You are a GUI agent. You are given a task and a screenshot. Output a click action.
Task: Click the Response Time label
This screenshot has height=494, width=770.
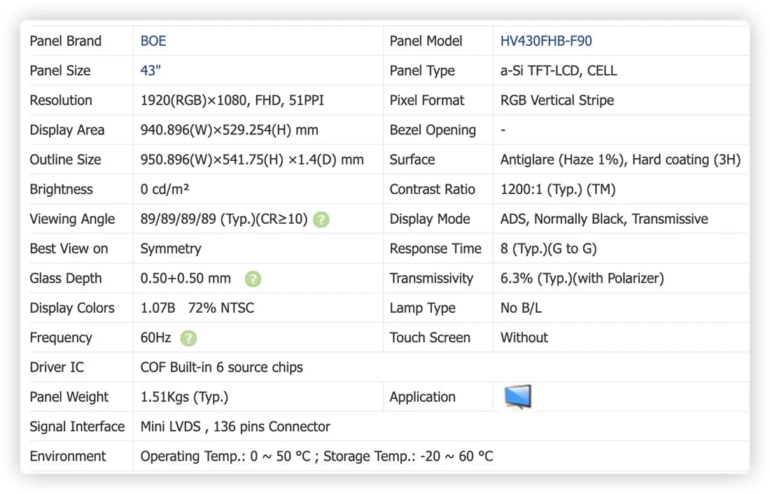435,248
